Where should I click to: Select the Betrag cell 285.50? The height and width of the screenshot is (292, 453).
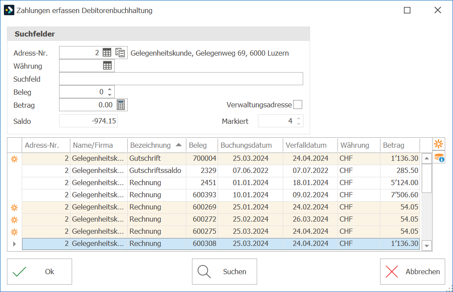coord(400,171)
